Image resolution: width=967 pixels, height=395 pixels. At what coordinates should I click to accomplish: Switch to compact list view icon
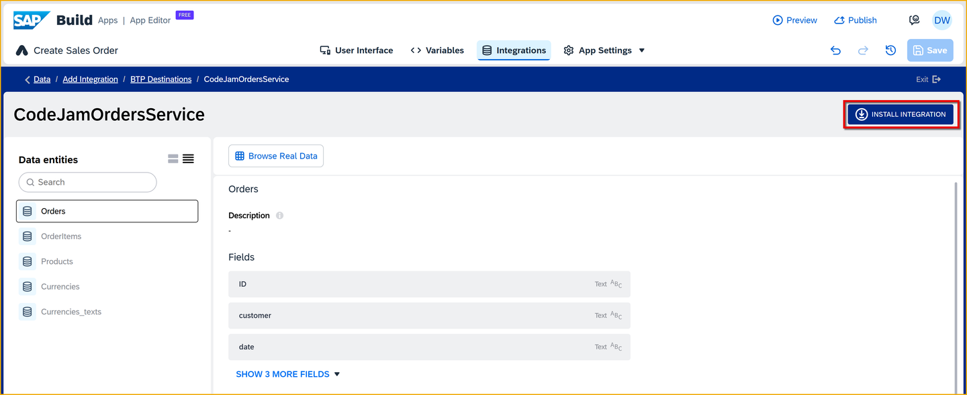coord(173,159)
